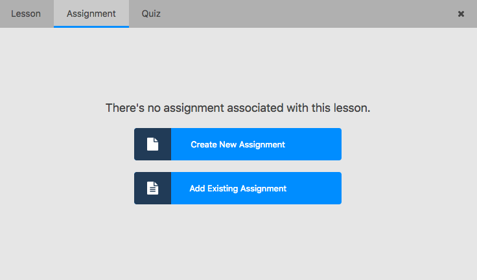Open the Quiz tab

click(x=151, y=14)
